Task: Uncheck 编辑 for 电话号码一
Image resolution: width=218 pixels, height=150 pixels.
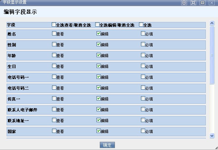Action: [98, 77]
